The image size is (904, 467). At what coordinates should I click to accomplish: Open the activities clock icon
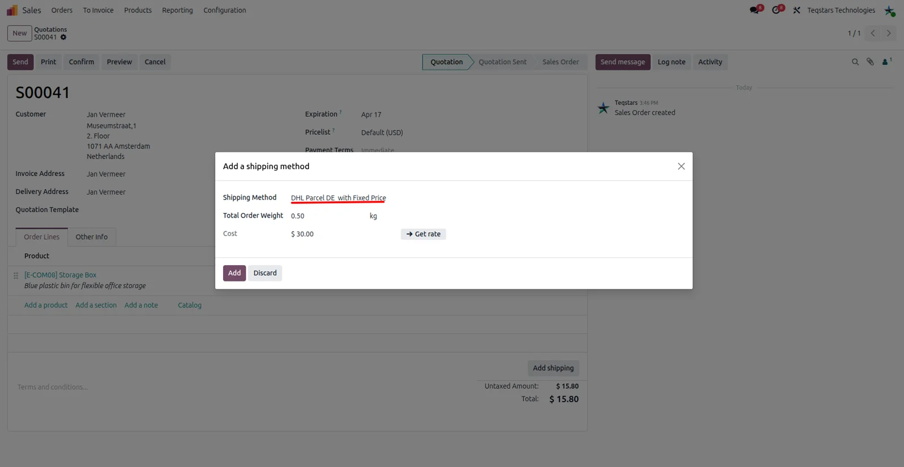(x=777, y=10)
